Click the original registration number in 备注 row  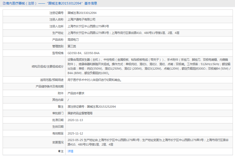point(92,107)
